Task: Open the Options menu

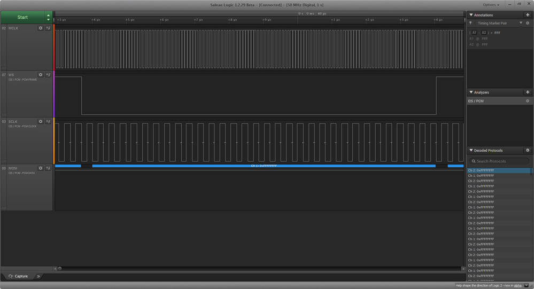Action: tap(491, 5)
